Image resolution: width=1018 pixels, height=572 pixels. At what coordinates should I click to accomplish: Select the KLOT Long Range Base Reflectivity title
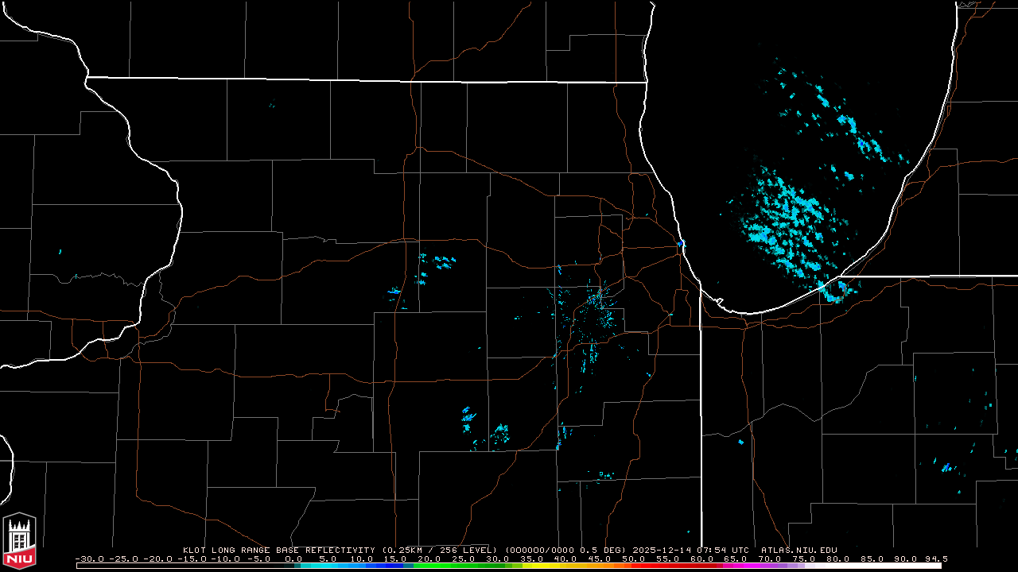click(280, 550)
